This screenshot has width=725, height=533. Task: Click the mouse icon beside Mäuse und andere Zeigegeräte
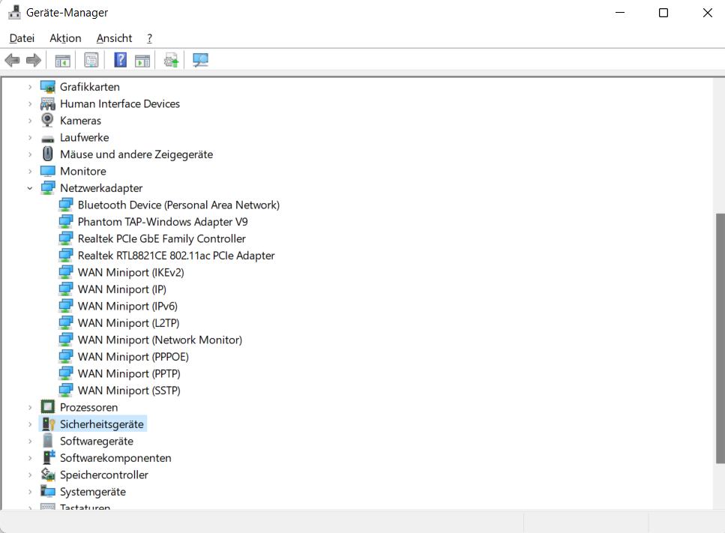[47, 154]
